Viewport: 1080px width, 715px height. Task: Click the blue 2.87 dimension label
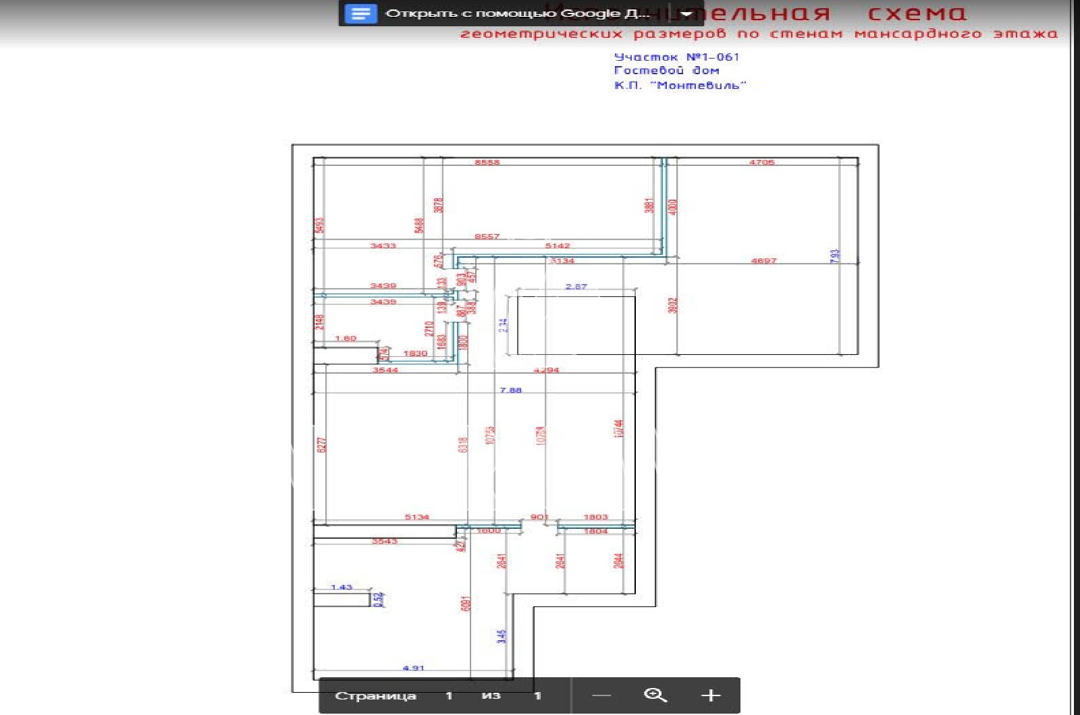click(x=576, y=287)
